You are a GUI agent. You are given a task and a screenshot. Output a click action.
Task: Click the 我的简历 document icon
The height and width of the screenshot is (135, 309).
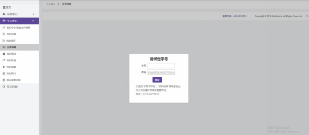point(4,41)
